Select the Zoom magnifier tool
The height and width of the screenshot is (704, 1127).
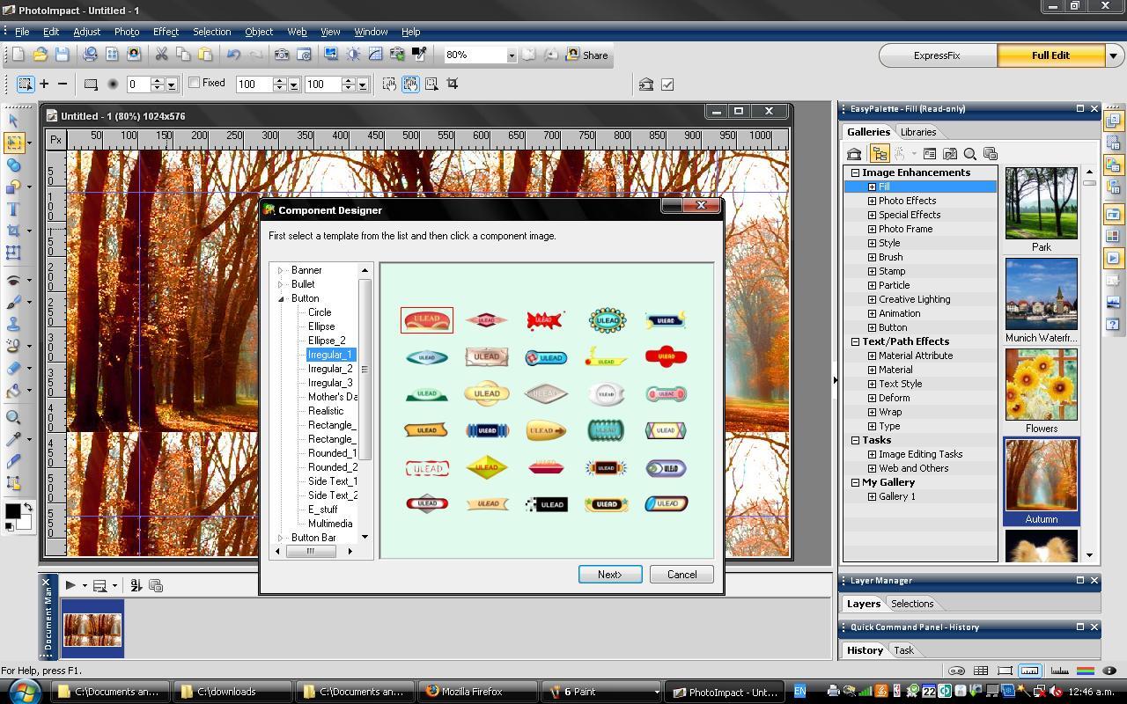[x=13, y=417]
